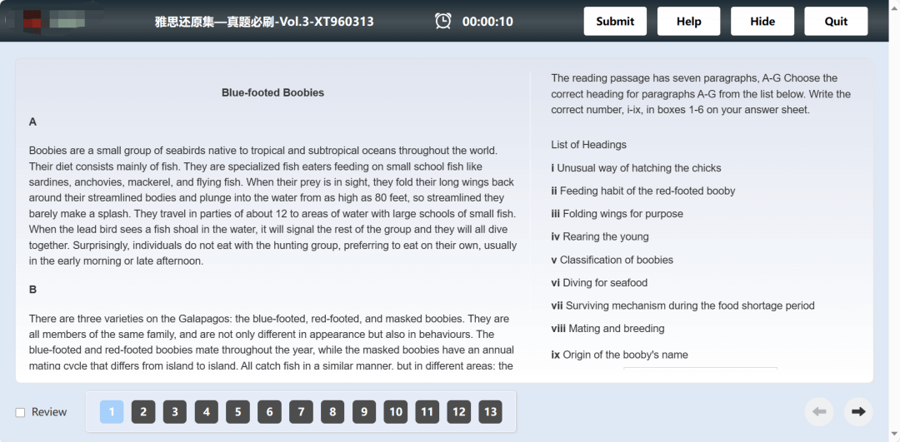Image resolution: width=900 pixels, height=442 pixels.
Task: Open the Help button
Action: click(689, 21)
